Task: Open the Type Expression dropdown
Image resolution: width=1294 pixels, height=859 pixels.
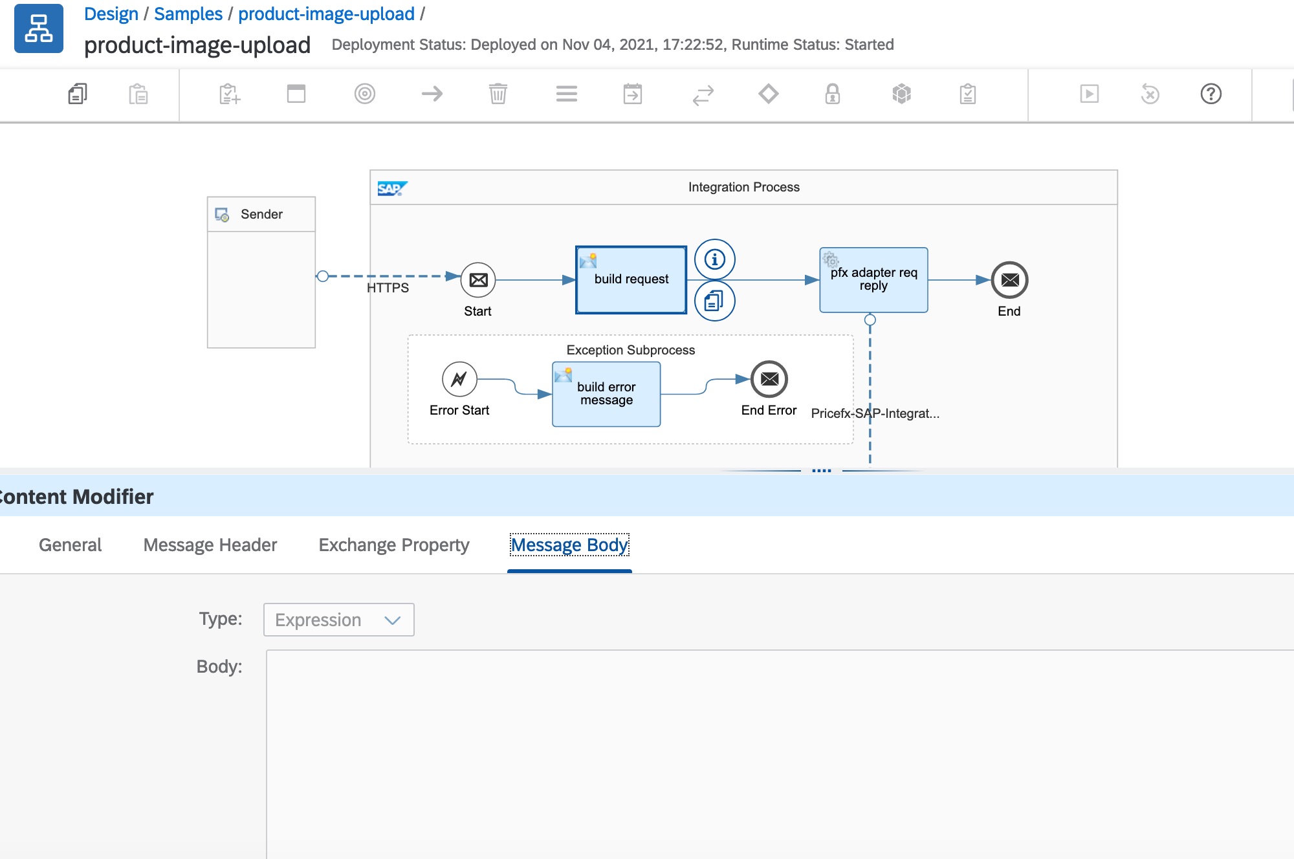Action: click(x=338, y=620)
